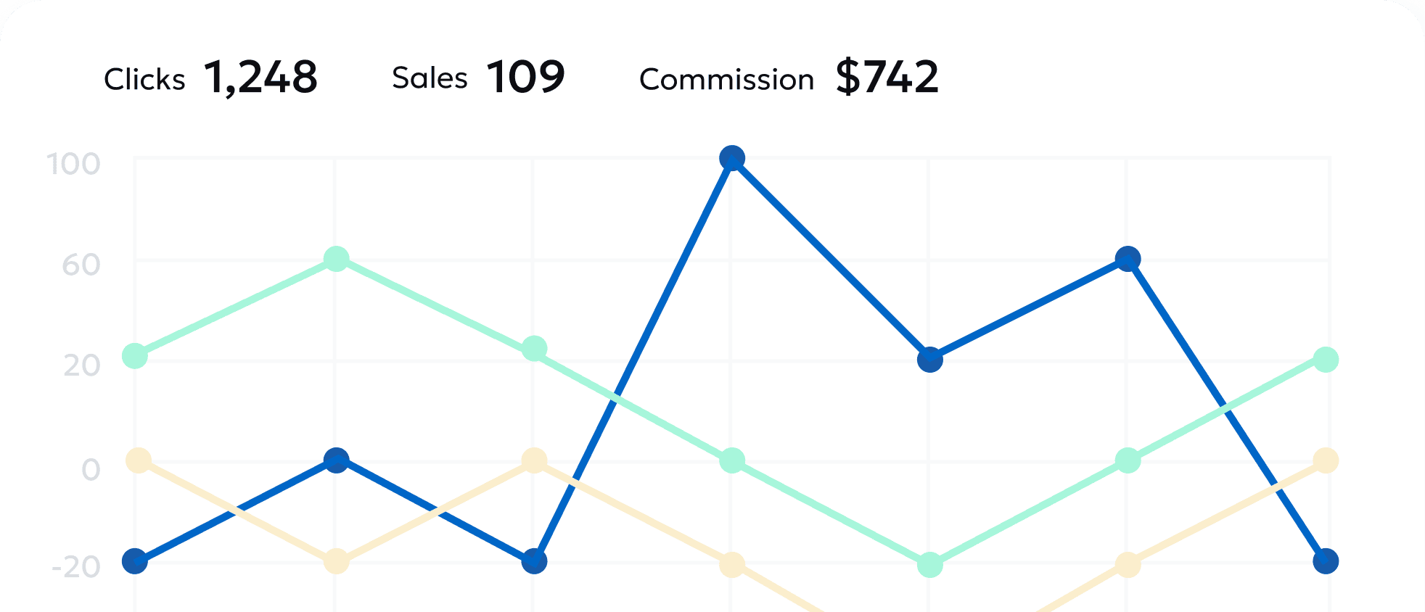Select the green line's lowest point at -20
The height and width of the screenshot is (612, 1425).
click(x=929, y=564)
